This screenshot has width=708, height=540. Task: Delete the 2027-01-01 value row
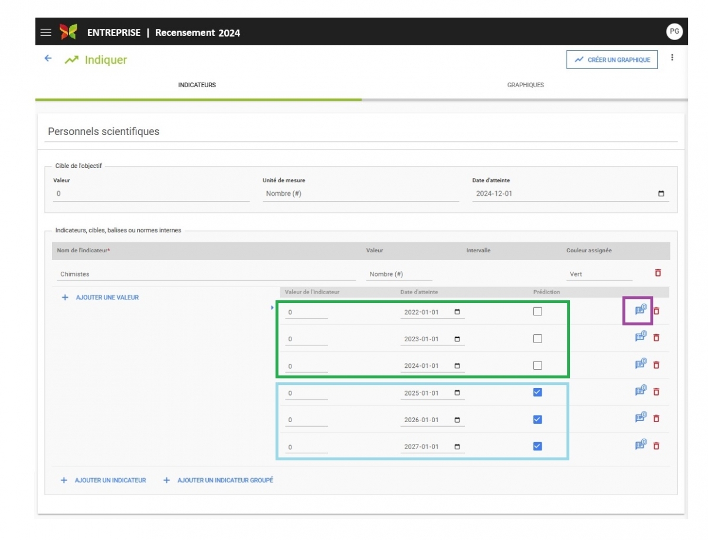pyautogui.click(x=656, y=446)
